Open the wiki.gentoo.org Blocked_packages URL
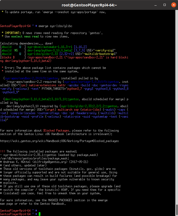This screenshot has height=216, width=178. tap(59, 141)
